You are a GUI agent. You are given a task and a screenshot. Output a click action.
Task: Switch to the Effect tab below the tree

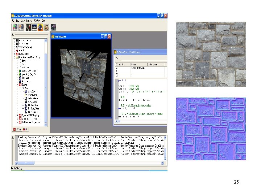click(x=17, y=129)
